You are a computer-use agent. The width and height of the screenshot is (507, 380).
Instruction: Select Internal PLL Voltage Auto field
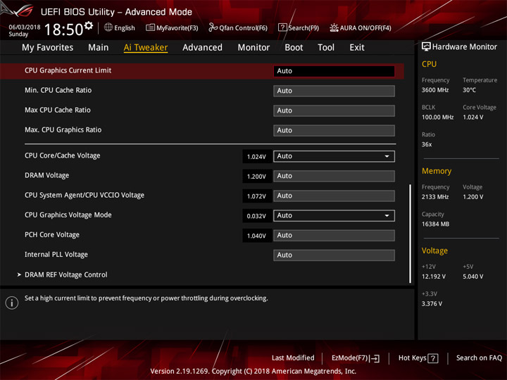[x=334, y=255]
